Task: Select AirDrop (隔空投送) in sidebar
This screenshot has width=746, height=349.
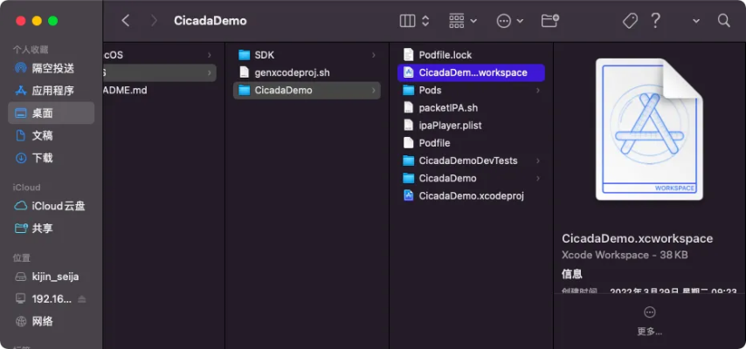Action: [52, 68]
